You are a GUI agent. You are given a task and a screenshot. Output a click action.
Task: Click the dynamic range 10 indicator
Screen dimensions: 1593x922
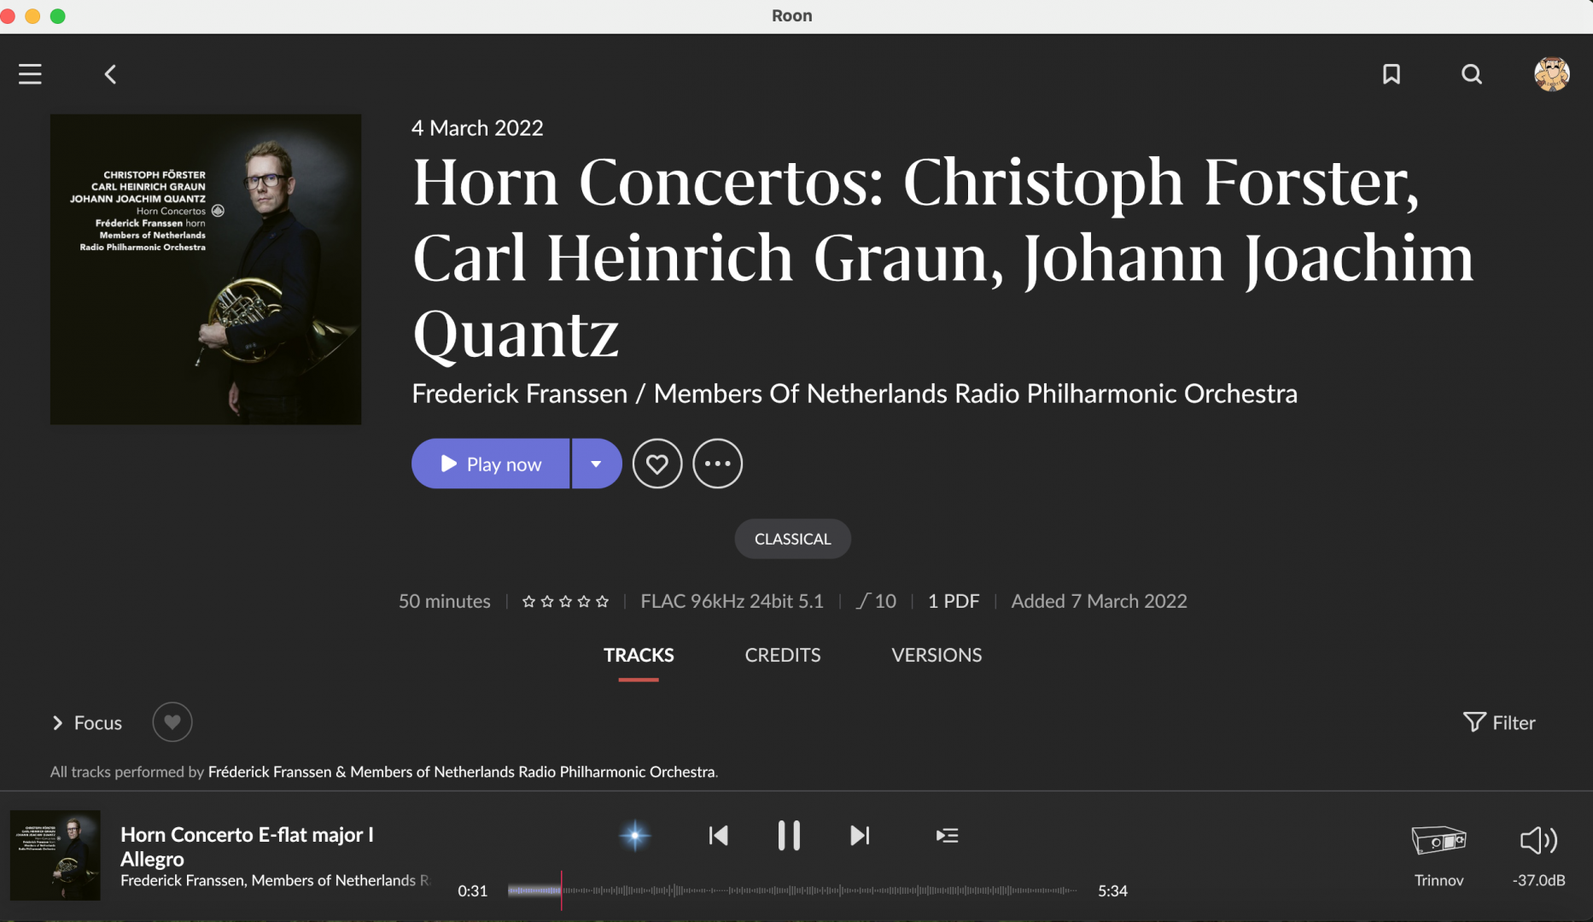click(877, 601)
